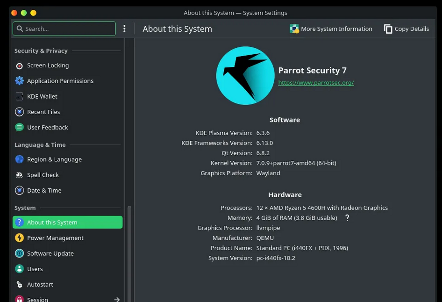Click the Processors AMD Ryzen 5 4600H text

click(322, 208)
